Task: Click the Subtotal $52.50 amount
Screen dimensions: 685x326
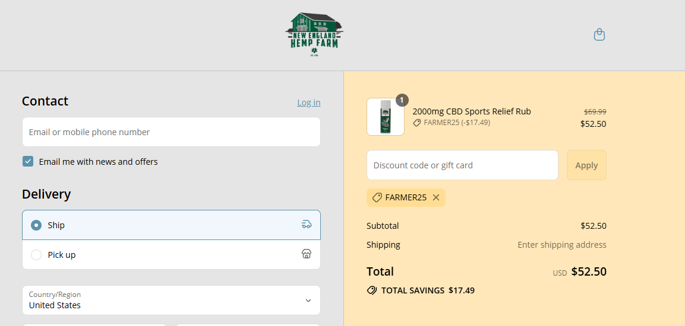Action: tap(594, 226)
